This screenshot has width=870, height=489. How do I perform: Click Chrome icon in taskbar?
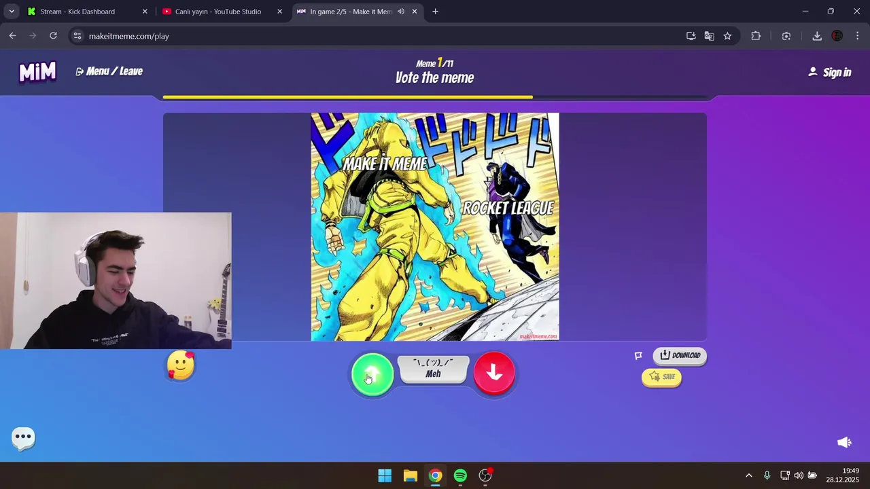435,475
